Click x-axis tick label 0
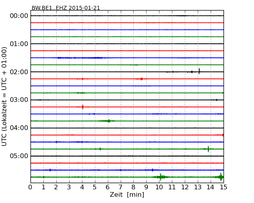The width and height of the screenshot is (254, 203). [30, 187]
